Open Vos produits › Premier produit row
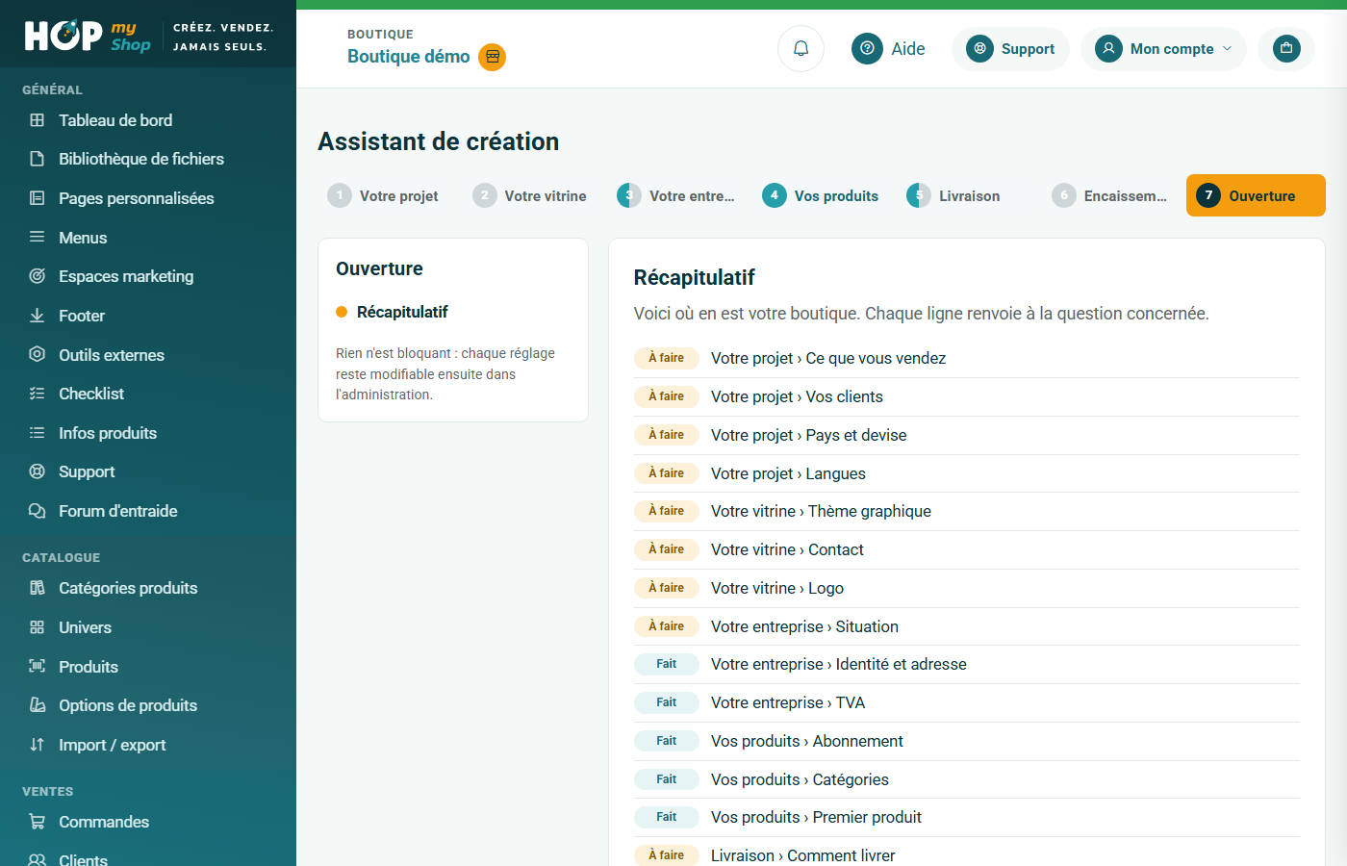This screenshot has width=1347, height=866. pos(966,817)
